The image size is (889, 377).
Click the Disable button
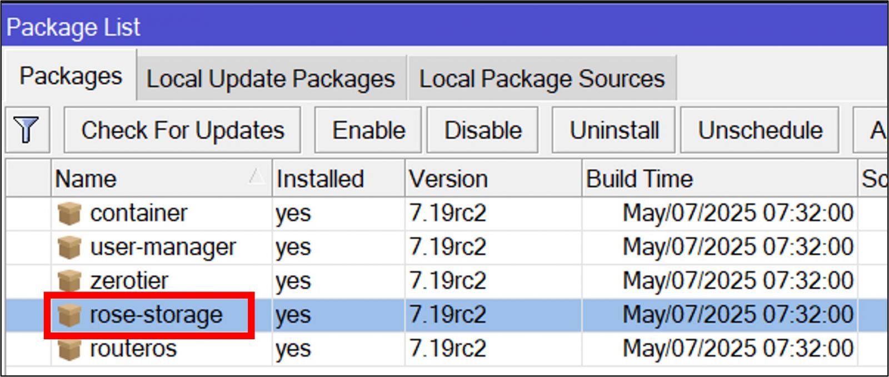point(482,130)
